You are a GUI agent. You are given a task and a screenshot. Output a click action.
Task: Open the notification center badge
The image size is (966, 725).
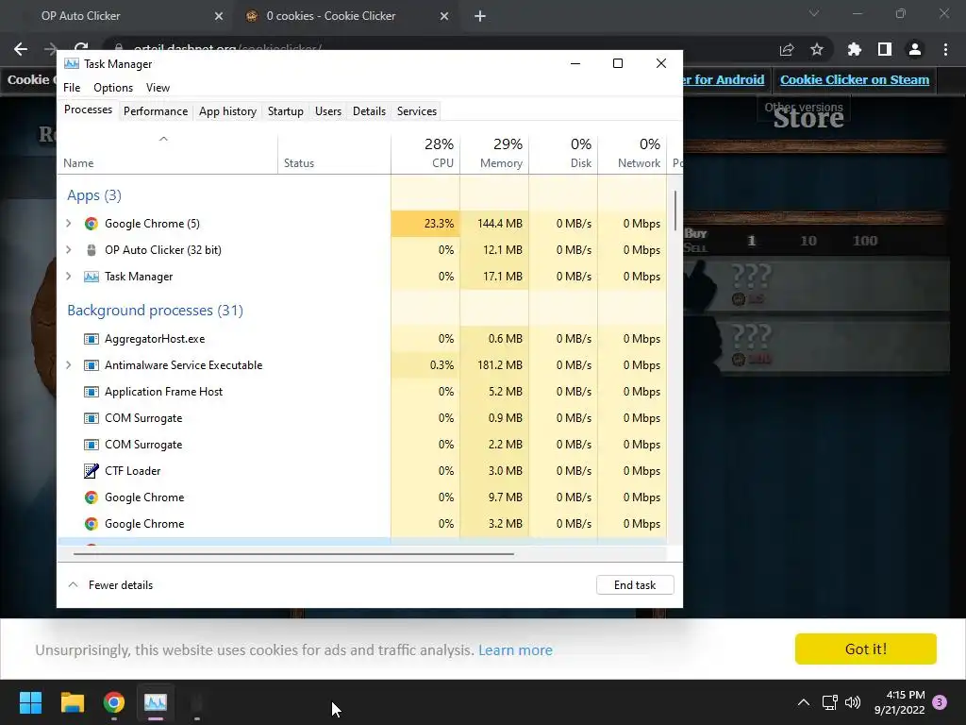point(940,702)
